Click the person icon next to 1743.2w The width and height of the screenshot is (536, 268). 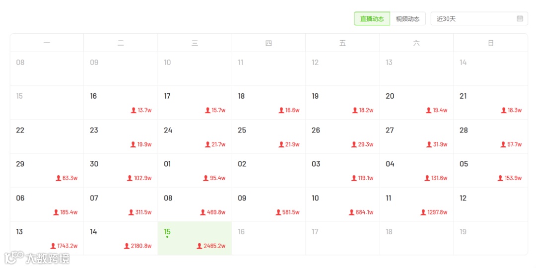[x=53, y=246]
